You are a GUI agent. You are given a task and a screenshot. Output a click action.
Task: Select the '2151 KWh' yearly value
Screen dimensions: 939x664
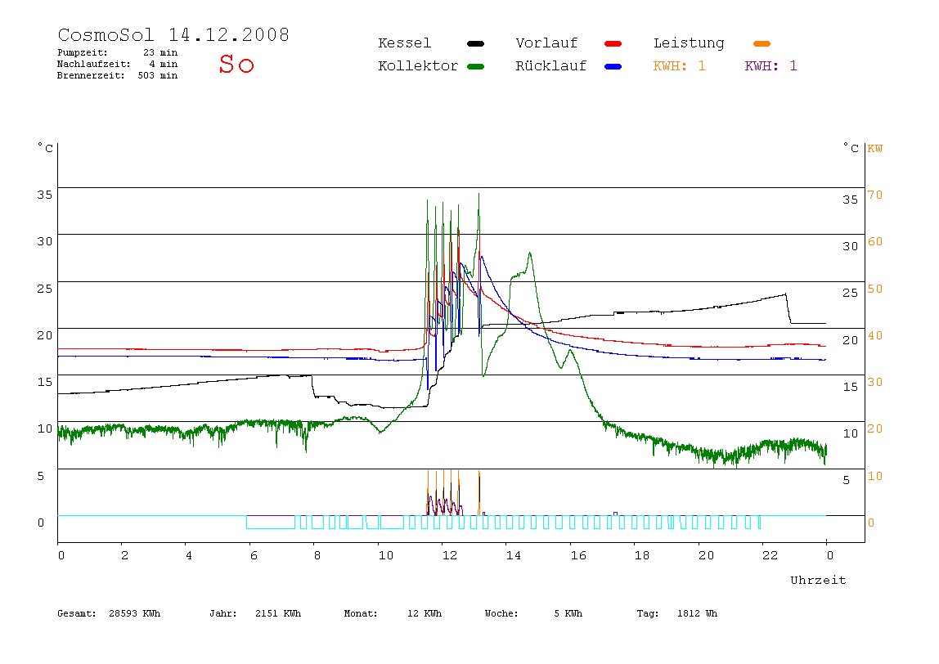(278, 613)
